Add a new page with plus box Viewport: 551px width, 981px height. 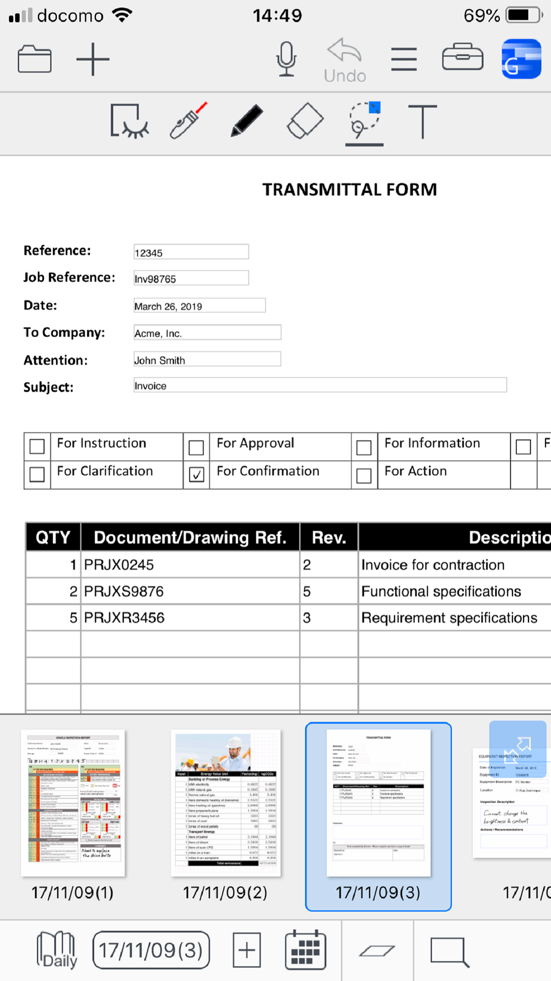(x=246, y=950)
